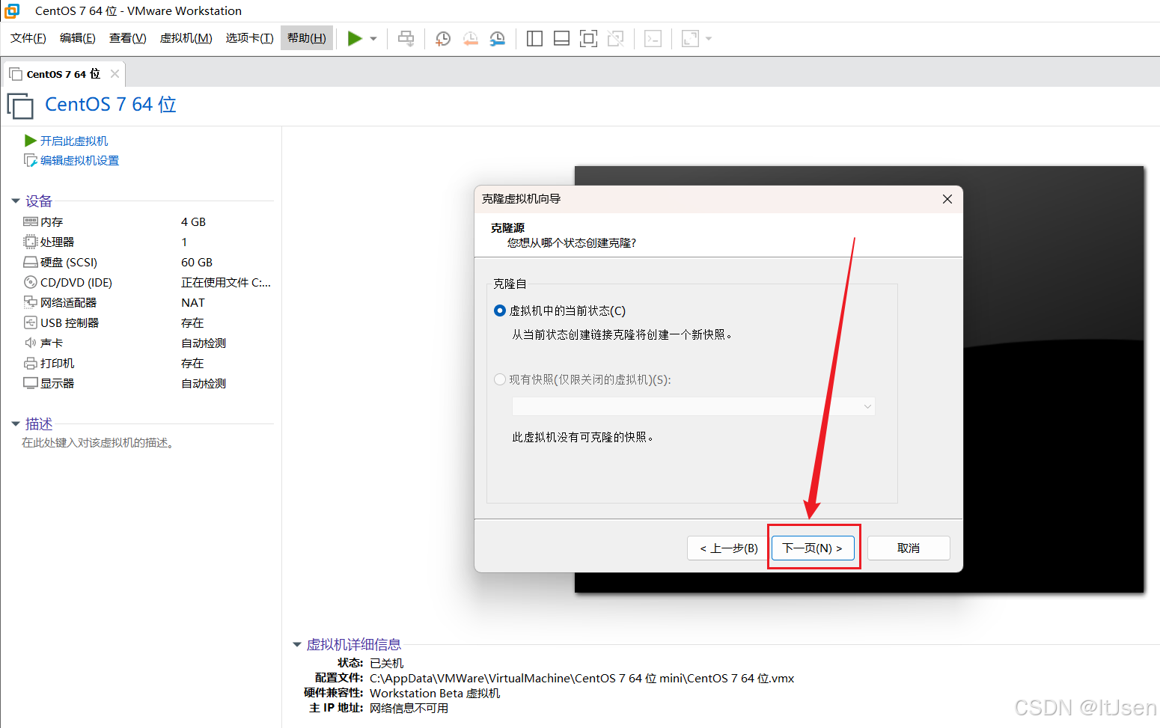Viewport: 1160px width, 728px height.
Task: Click the unity mode toolbar icon
Action: pyautogui.click(x=615, y=38)
